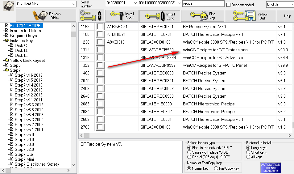Image resolution: width=294 pixels, height=174 pixels.
Task: Check the box for row 1236
Action: tap(100, 42)
